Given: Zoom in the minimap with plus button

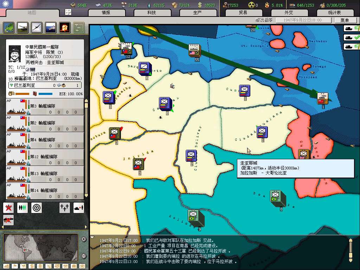Looking at the screenshot, I should pyautogui.click(x=84, y=239).
